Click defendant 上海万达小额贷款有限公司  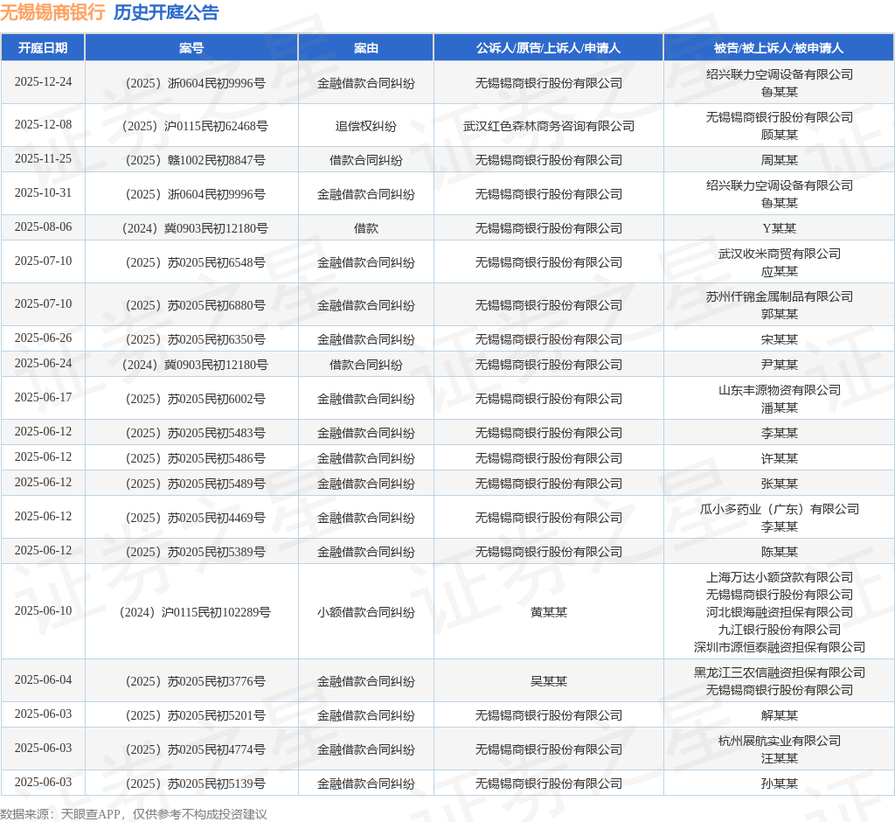tap(779, 577)
